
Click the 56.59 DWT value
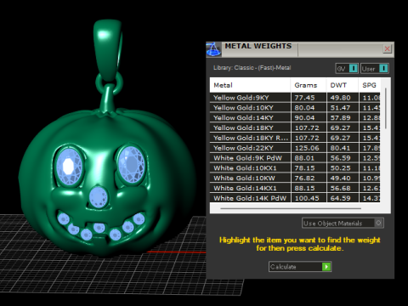click(x=340, y=158)
